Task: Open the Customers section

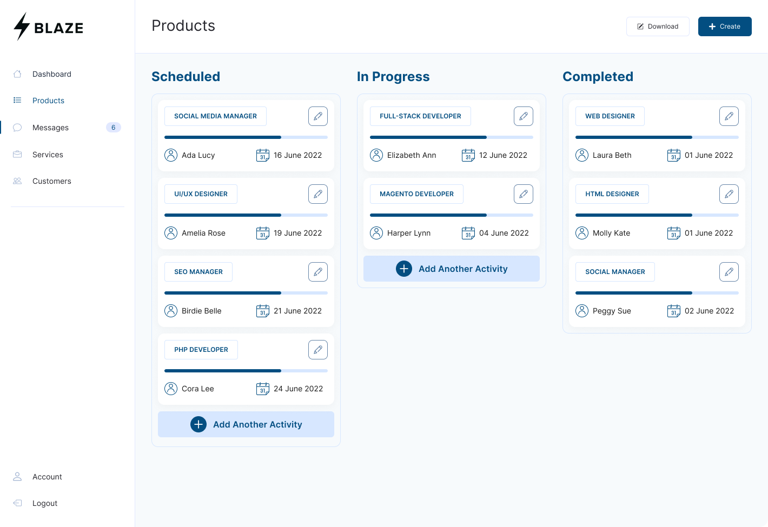Action: (52, 181)
